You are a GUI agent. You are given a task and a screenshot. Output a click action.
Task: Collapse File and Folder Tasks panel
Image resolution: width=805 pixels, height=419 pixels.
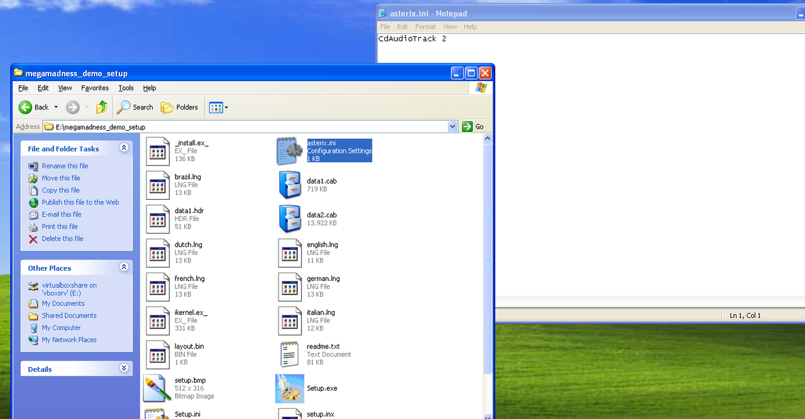[124, 148]
